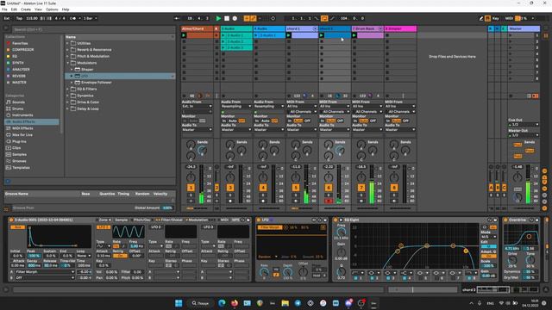Select the REVERB collection

[19, 76]
